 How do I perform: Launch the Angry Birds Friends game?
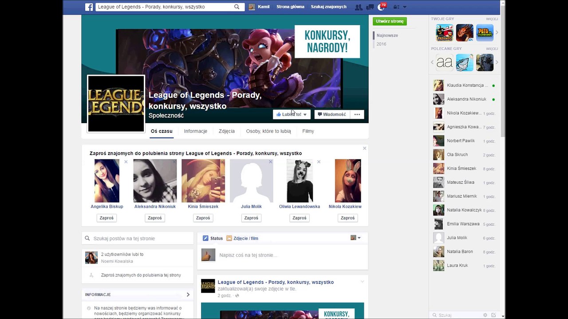point(444,32)
